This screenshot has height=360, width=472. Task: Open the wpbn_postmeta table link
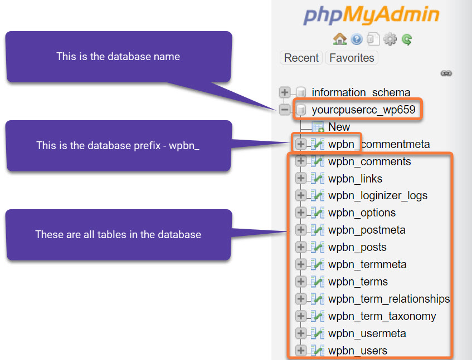click(366, 230)
